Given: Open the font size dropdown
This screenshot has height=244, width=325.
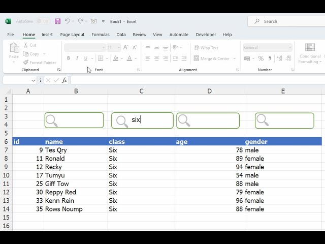Looking at the screenshot, I should pyautogui.click(x=118, y=48).
